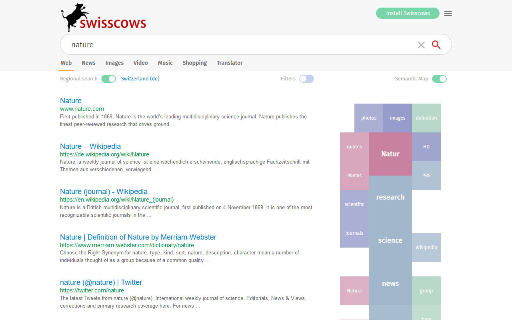
Task: Select the HD semantic map tile
Action: 426,147
